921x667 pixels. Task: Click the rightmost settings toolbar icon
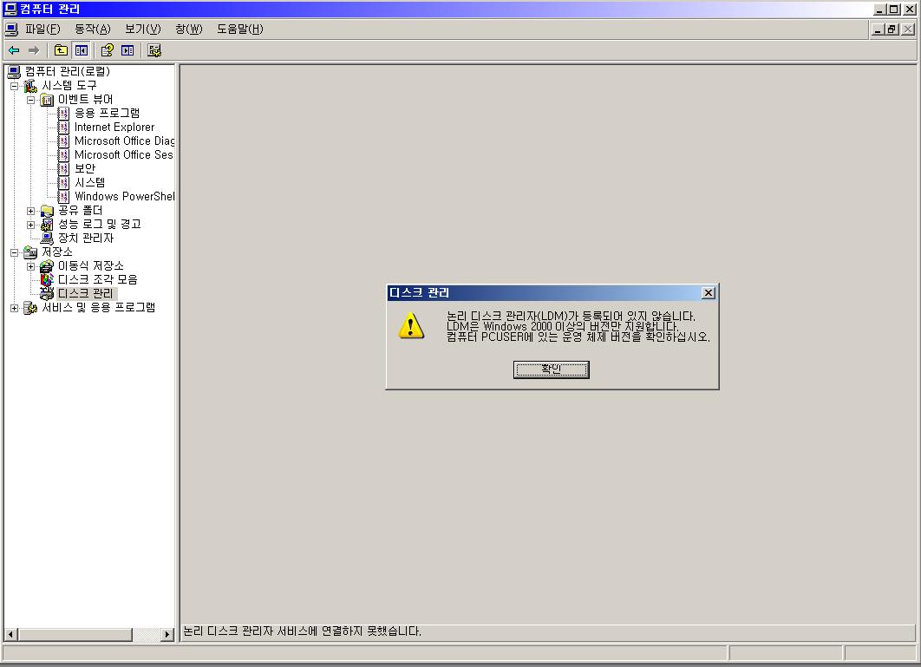(x=154, y=50)
